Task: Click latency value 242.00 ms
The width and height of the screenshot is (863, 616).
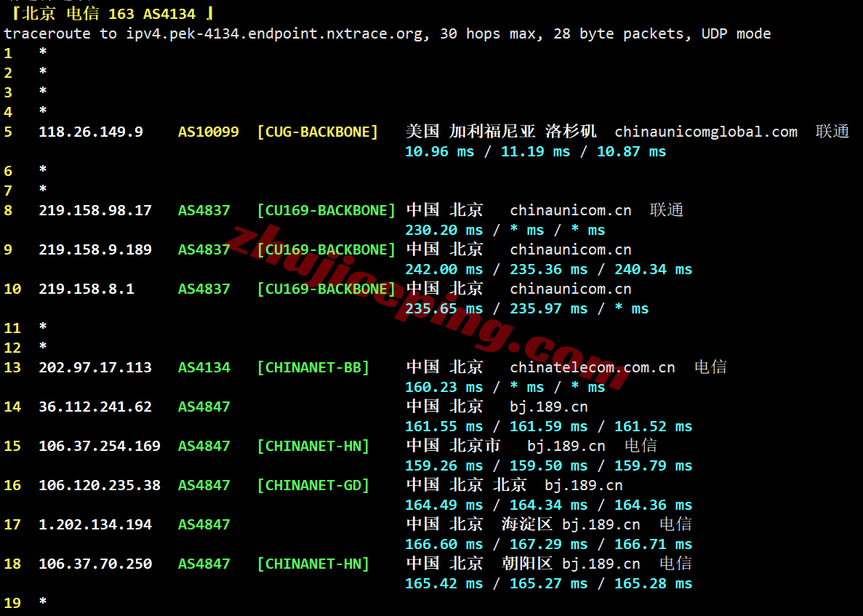Action: pos(443,270)
